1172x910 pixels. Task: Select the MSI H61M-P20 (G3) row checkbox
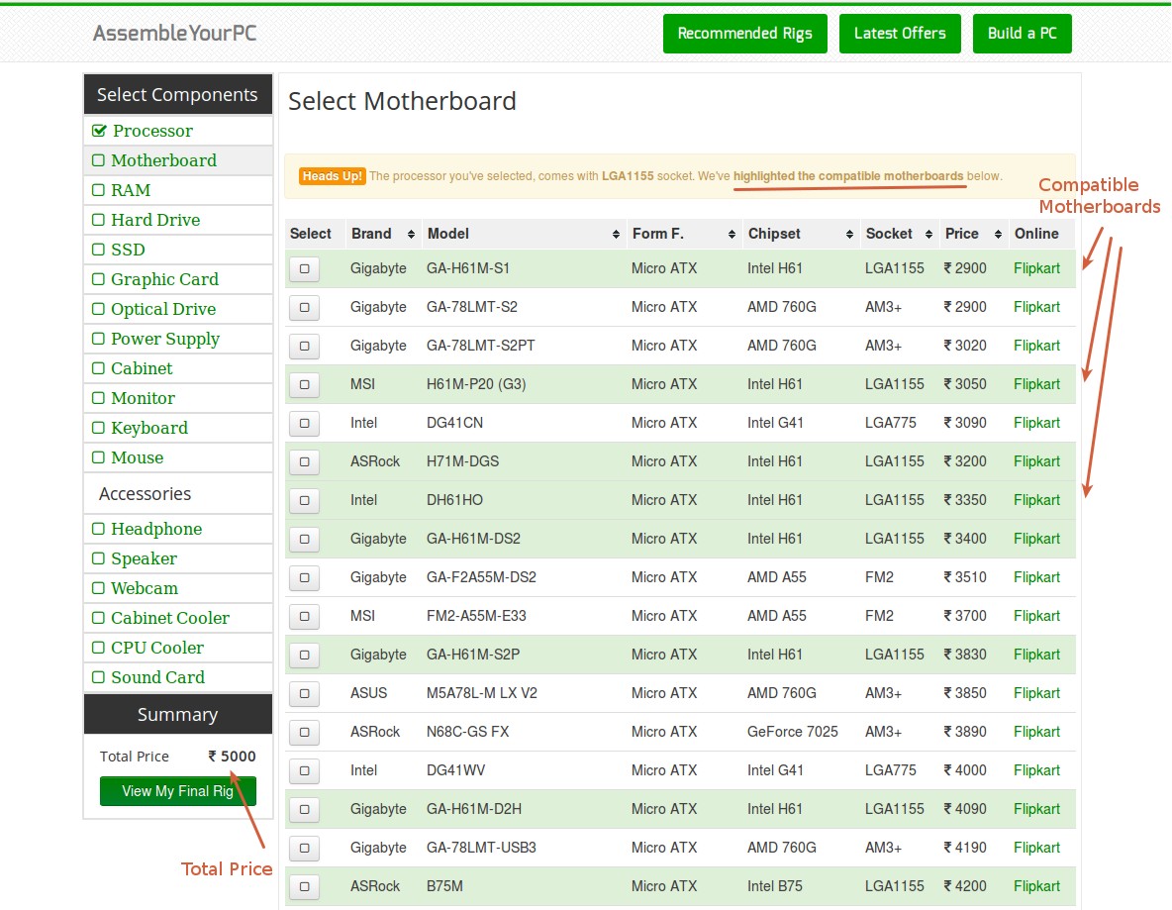pyautogui.click(x=304, y=384)
